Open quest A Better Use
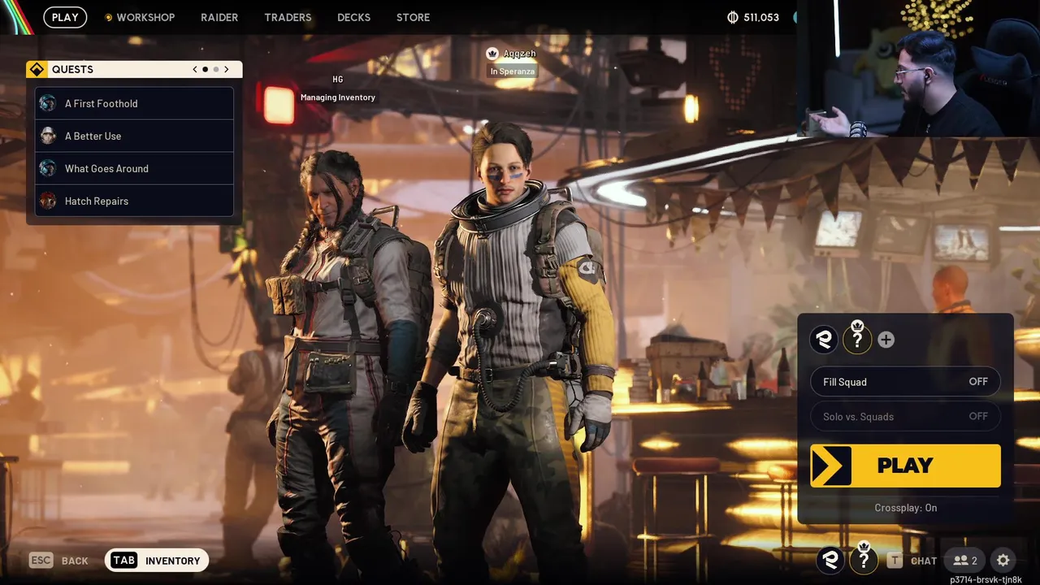Viewport: 1040px width, 585px height. coord(134,136)
